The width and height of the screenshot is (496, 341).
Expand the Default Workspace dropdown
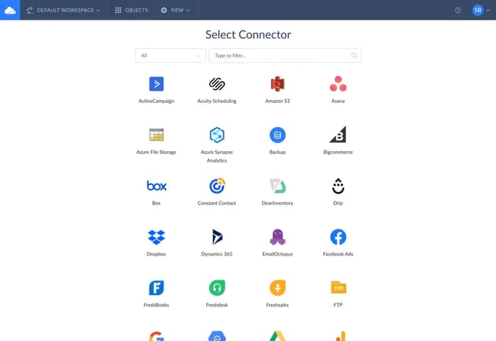(x=63, y=10)
